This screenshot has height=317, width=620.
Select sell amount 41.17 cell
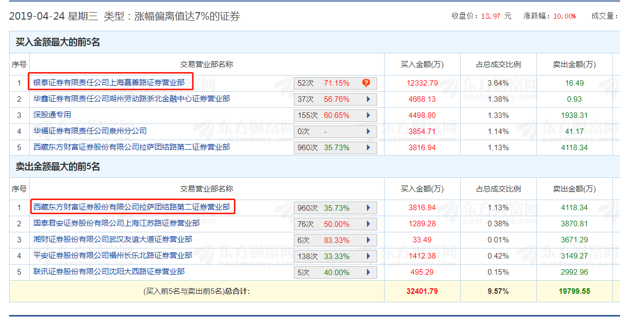[574, 132]
